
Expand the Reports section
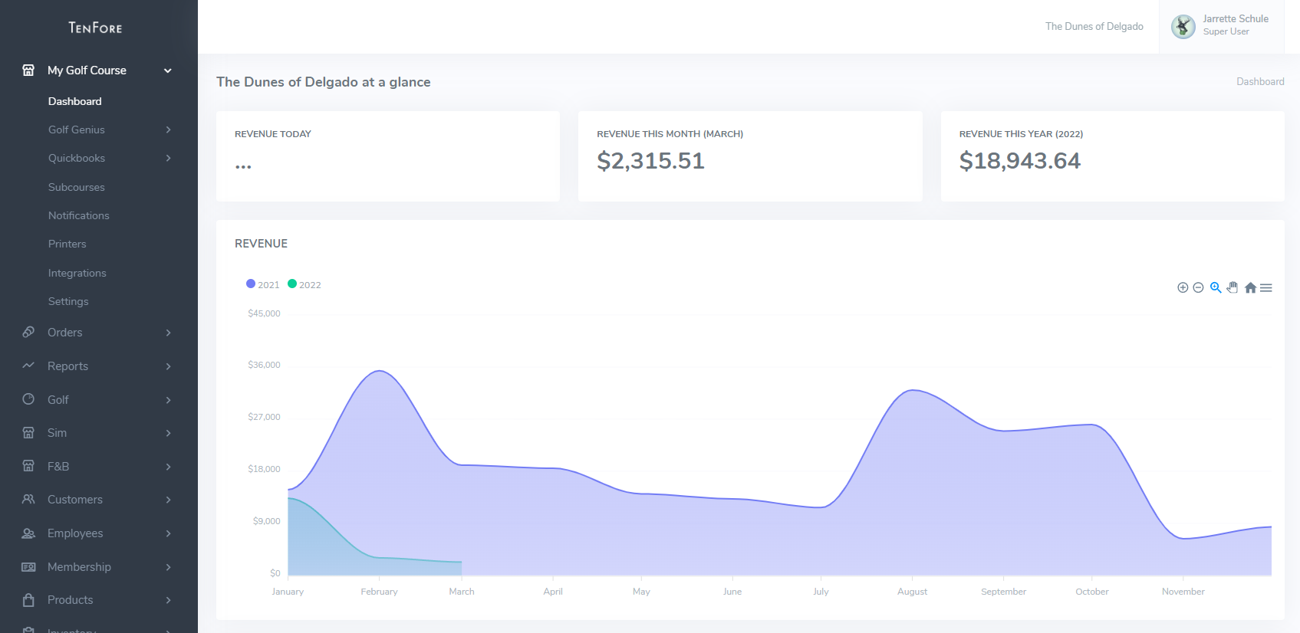click(98, 366)
